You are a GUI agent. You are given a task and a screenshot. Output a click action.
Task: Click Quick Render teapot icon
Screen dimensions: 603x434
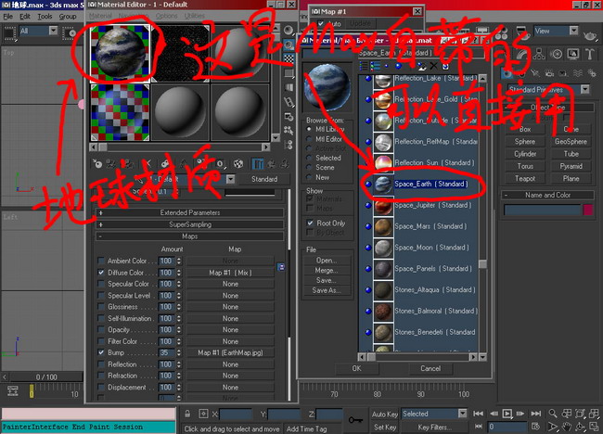(589, 35)
